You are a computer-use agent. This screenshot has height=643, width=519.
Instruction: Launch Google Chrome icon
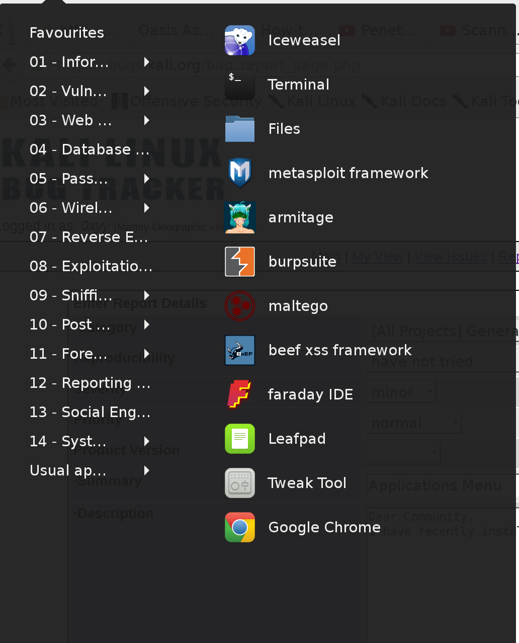coord(240,527)
